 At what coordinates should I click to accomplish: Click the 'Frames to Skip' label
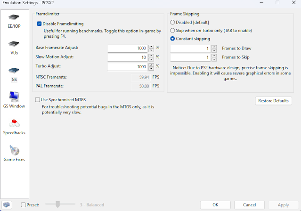point(236,57)
